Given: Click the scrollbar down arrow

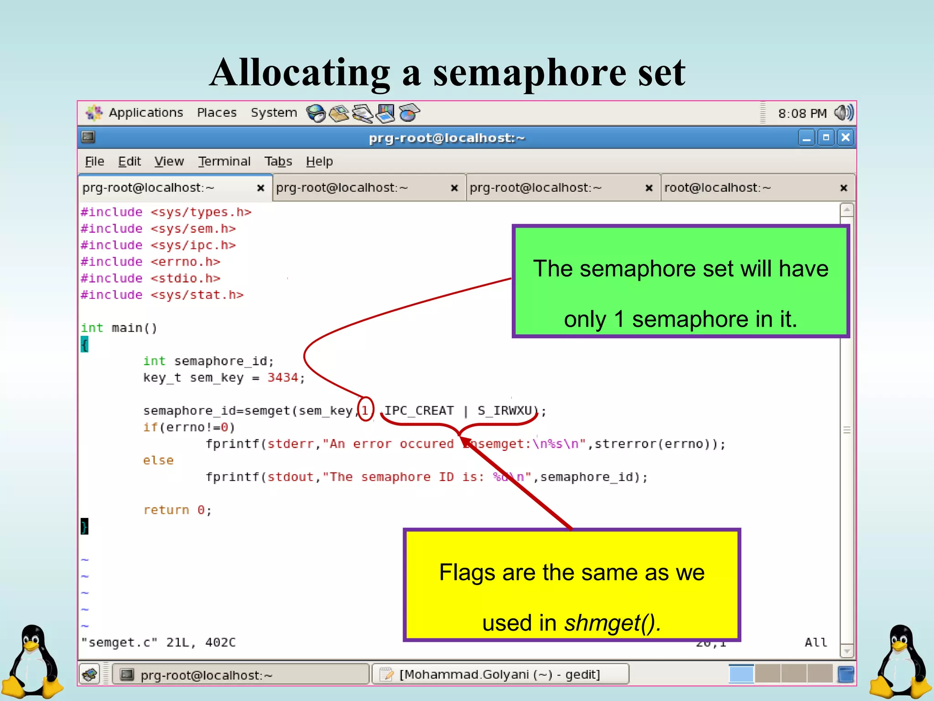Looking at the screenshot, I should (x=847, y=651).
